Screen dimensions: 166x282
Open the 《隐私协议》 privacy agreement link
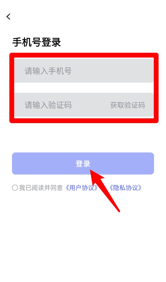click(125, 188)
